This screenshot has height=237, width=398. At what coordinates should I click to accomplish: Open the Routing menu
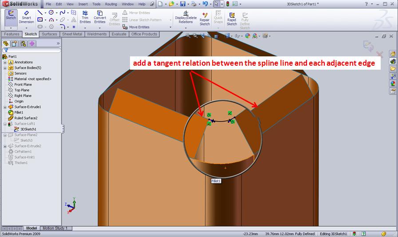click(x=111, y=4)
